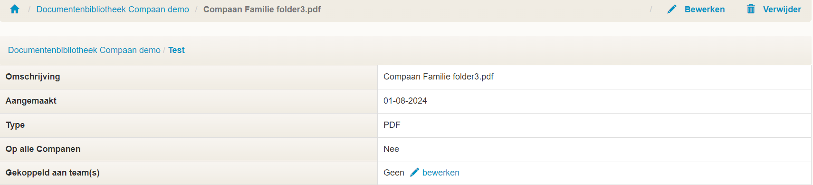Open Documentenbibliotheek Compaan demo in top breadcrumb
The height and width of the screenshot is (185, 813).
(x=113, y=9)
